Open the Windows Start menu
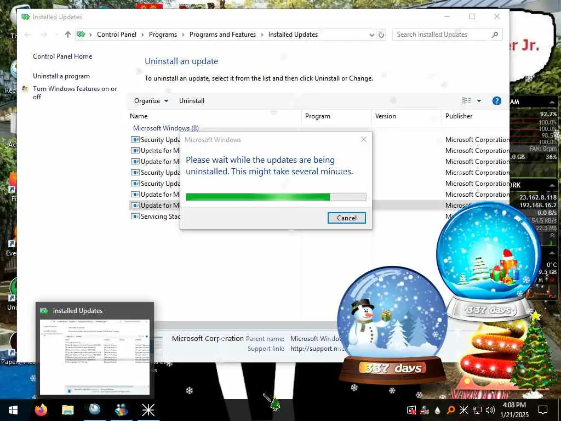The height and width of the screenshot is (421, 561). click(13, 410)
